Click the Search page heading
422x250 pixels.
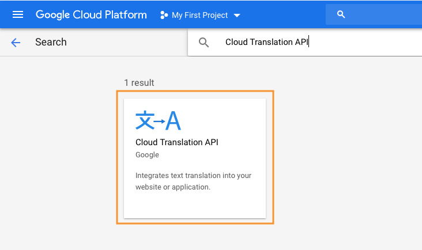(51, 42)
